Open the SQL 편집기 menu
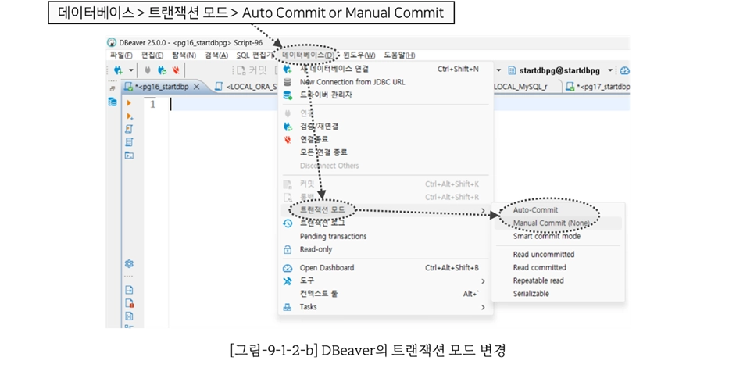The width and height of the screenshot is (736, 368). [x=255, y=55]
